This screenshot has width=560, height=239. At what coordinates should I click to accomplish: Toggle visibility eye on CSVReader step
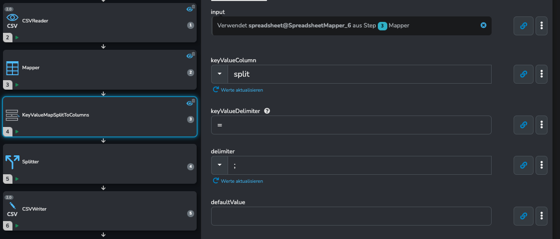click(x=190, y=9)
